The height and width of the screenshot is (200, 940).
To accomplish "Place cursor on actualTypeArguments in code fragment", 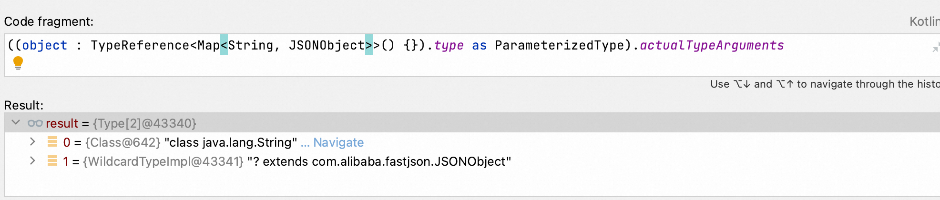I will 712,45.
